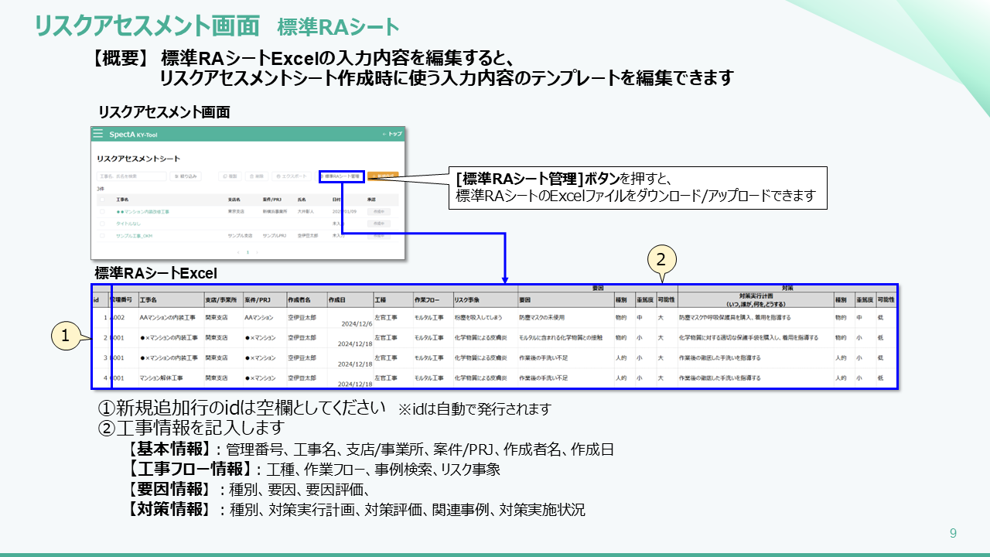The width and height of the screenshot is (990, 557).
Task: Open the ●●マンション内装改修工事 link
Action: (x=142, y=211)
